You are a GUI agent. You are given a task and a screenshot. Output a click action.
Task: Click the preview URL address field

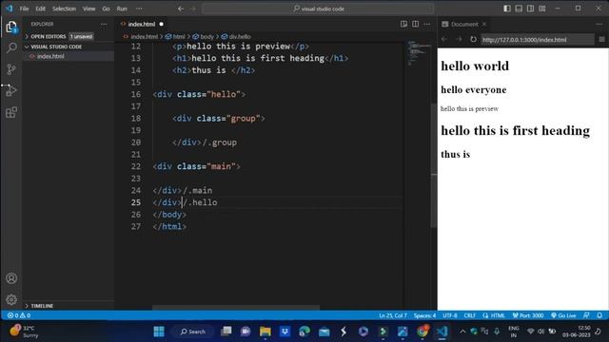[x=538, y=39]
